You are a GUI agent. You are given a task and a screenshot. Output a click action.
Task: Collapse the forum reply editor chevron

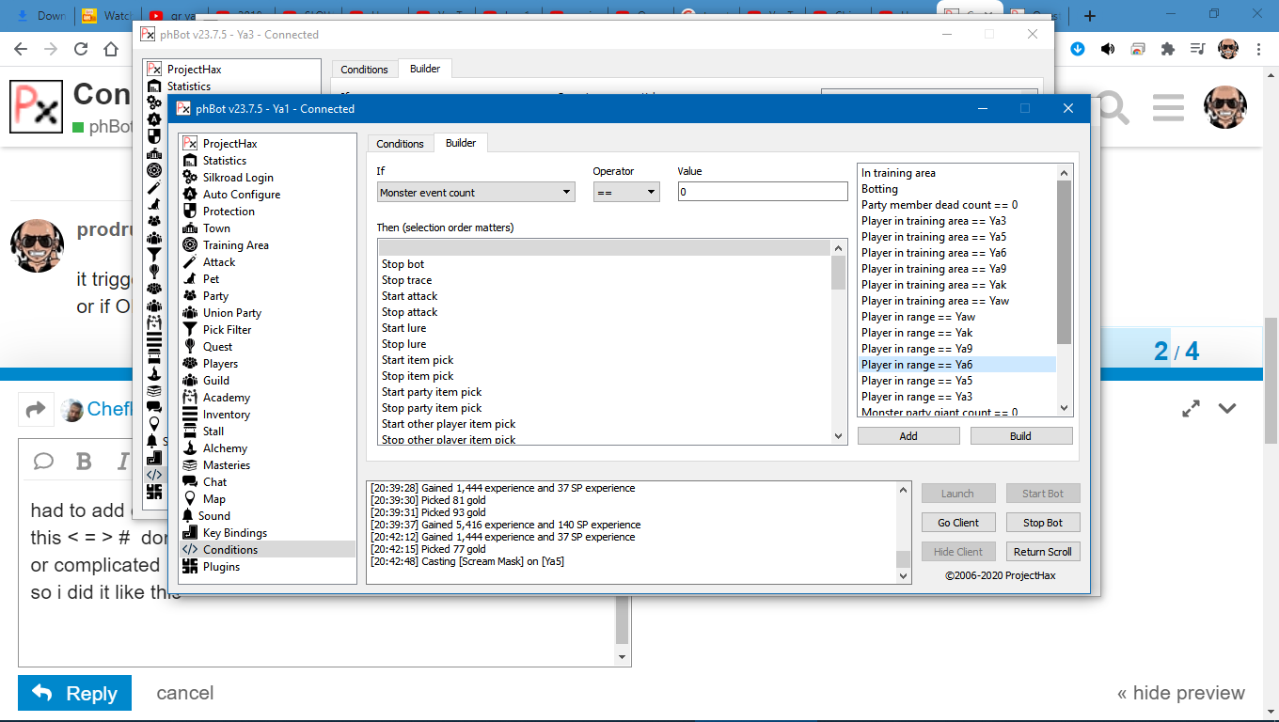point(1226,409)
